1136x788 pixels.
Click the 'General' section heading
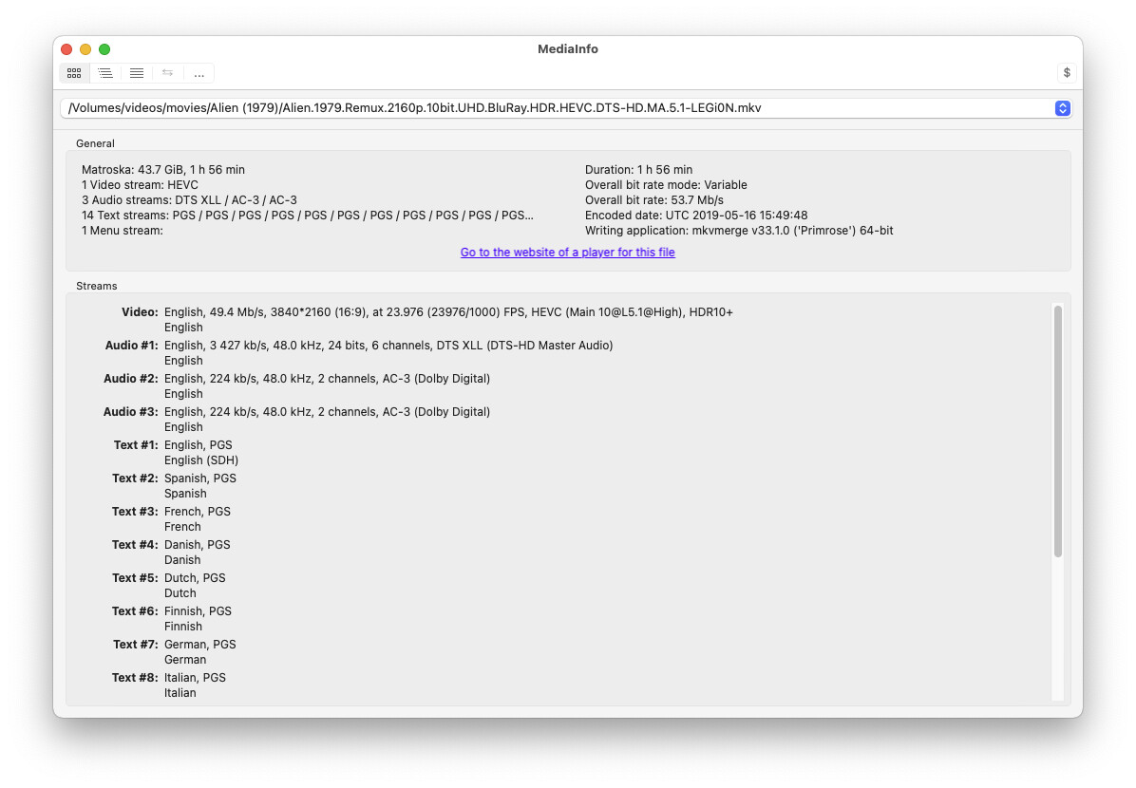[95, 143]
